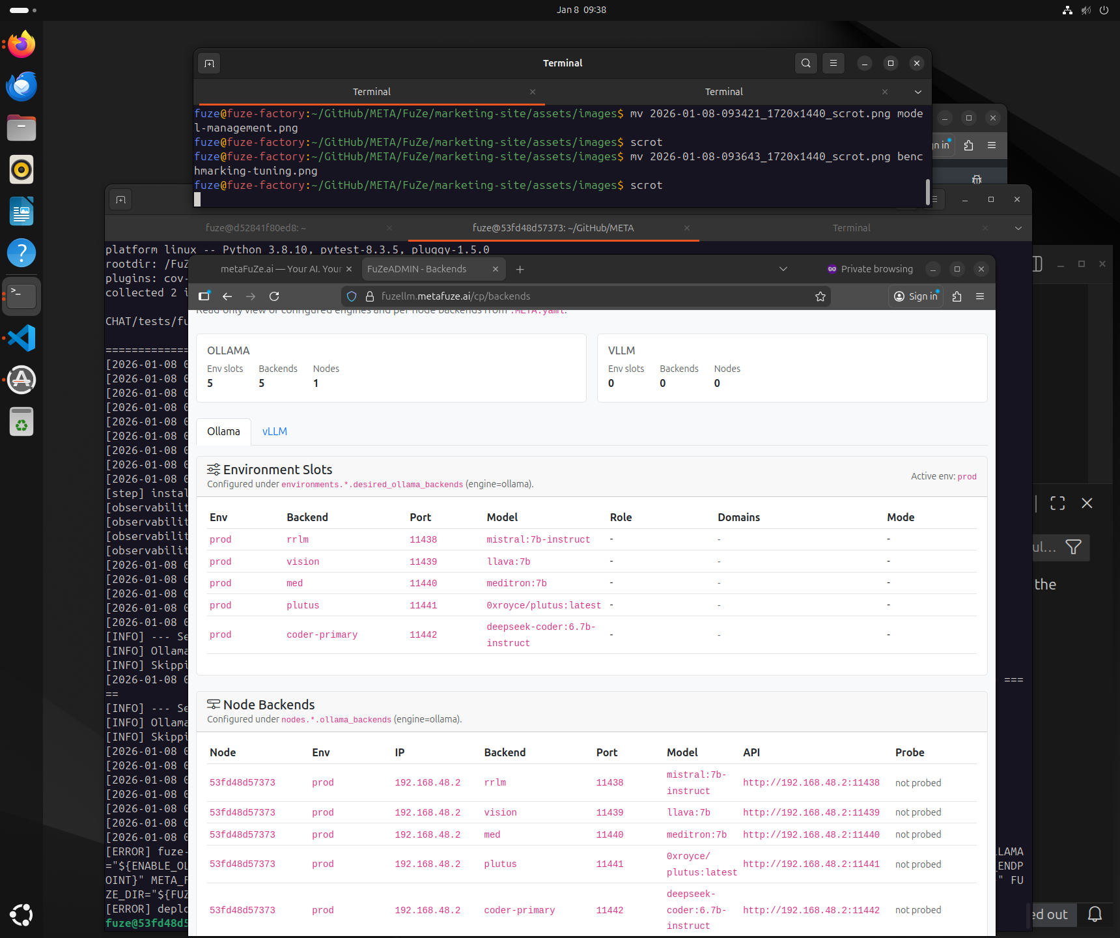Click the power icon in the top bar
This screenshot has height=938, width=1120.
point(1103,10)
